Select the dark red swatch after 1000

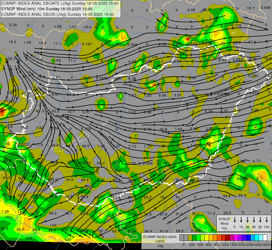click(228, 237)
